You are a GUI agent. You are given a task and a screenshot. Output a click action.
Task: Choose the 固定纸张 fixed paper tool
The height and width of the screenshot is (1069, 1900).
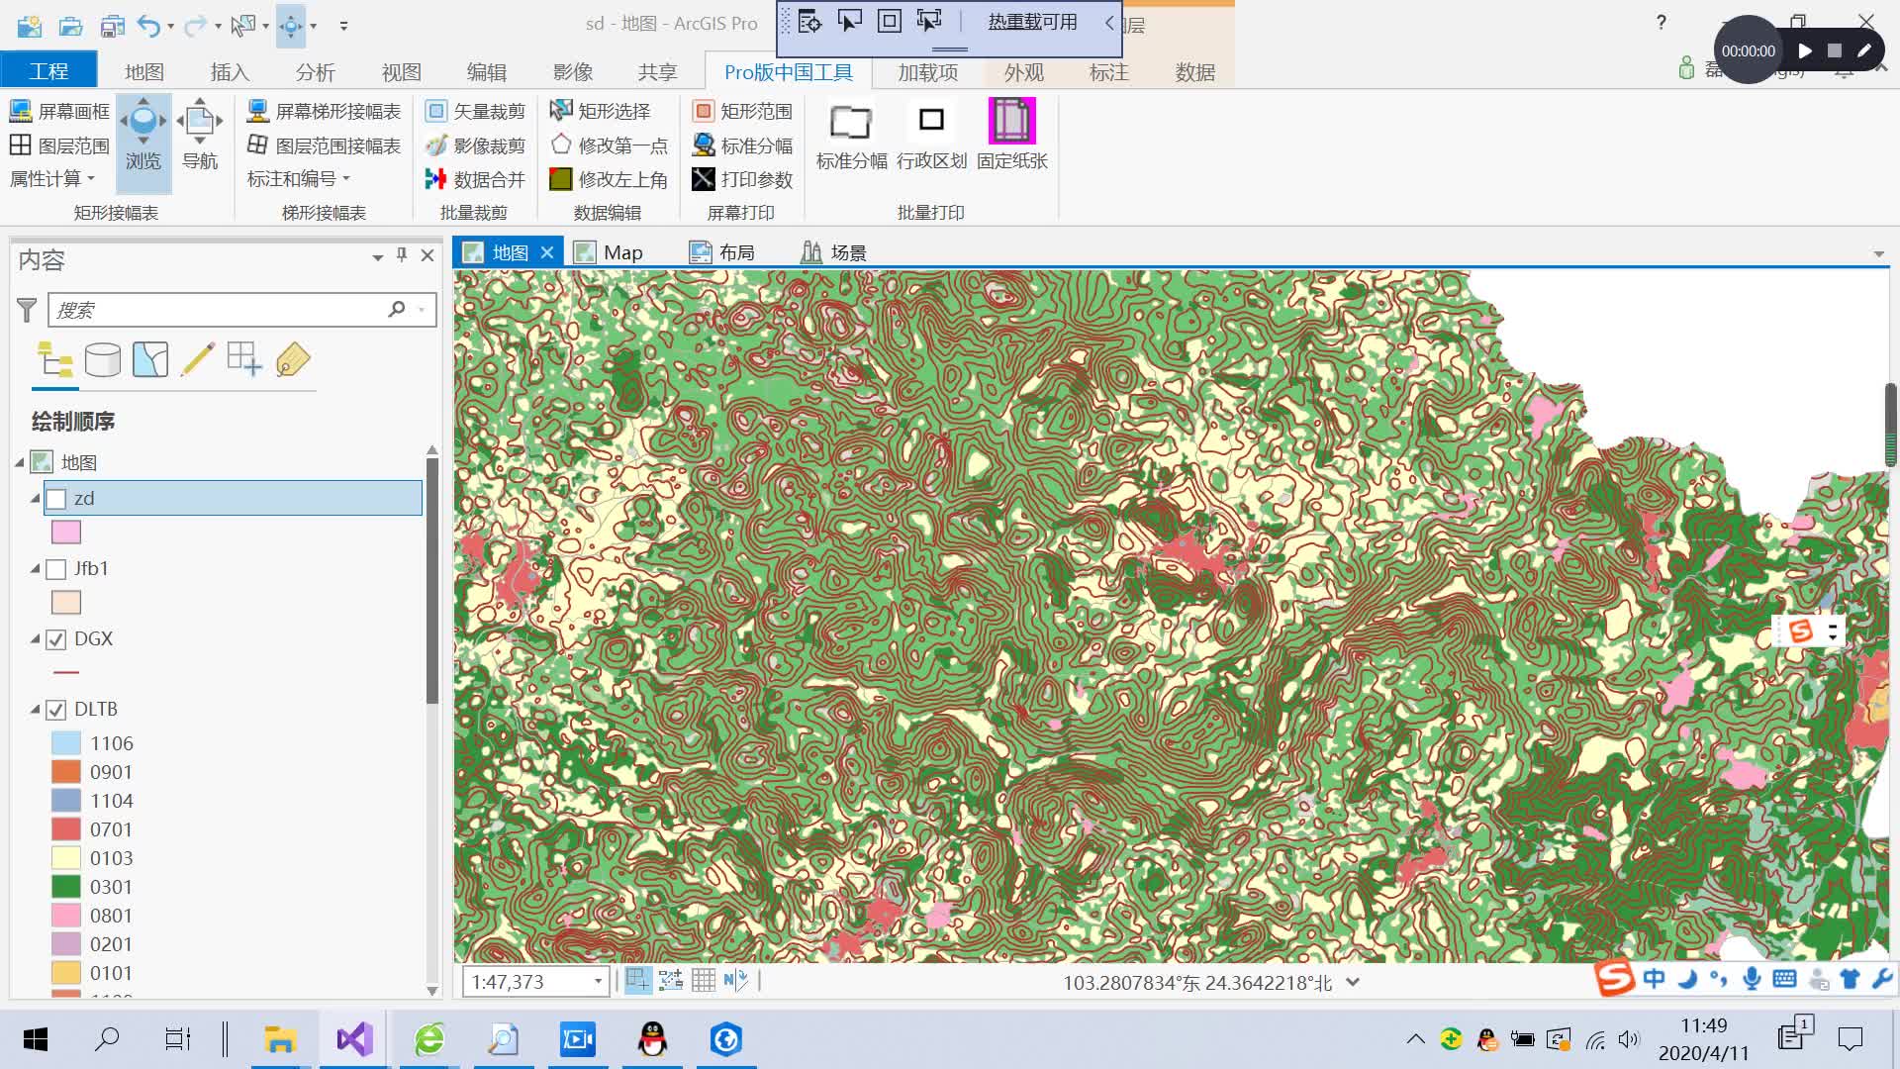click(1011, 136)
